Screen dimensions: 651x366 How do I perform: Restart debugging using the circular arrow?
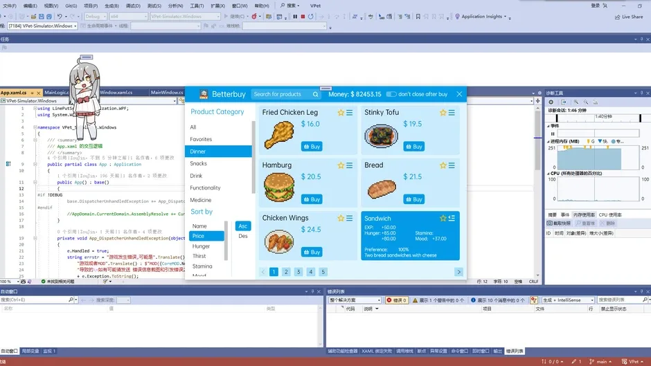tap(310, 17)
